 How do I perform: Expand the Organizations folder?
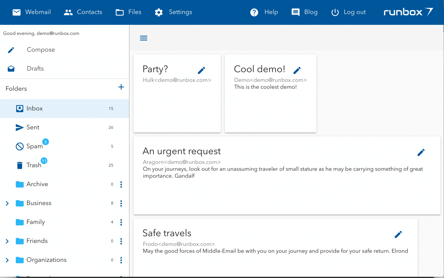tap(7, 260)
